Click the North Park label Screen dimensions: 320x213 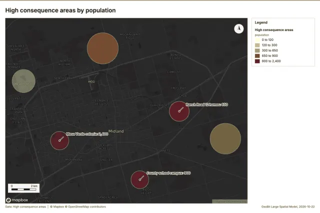pyautogui.click(x=63, y=78)
